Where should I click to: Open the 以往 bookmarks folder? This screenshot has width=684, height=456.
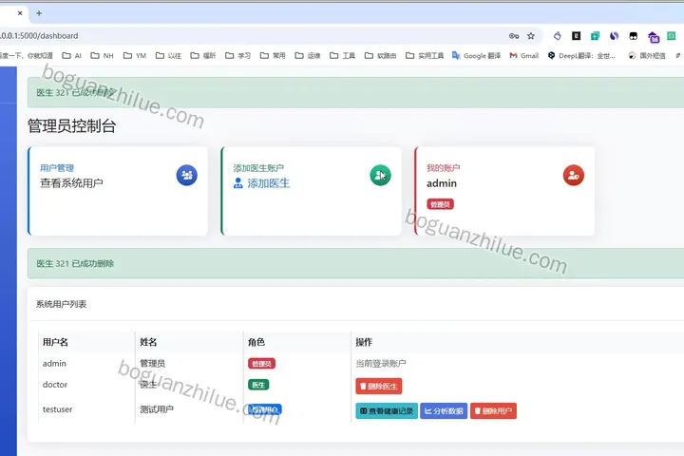(168, 55)
